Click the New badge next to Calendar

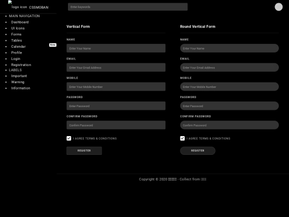pyautogui.click(x=52, y=45)
